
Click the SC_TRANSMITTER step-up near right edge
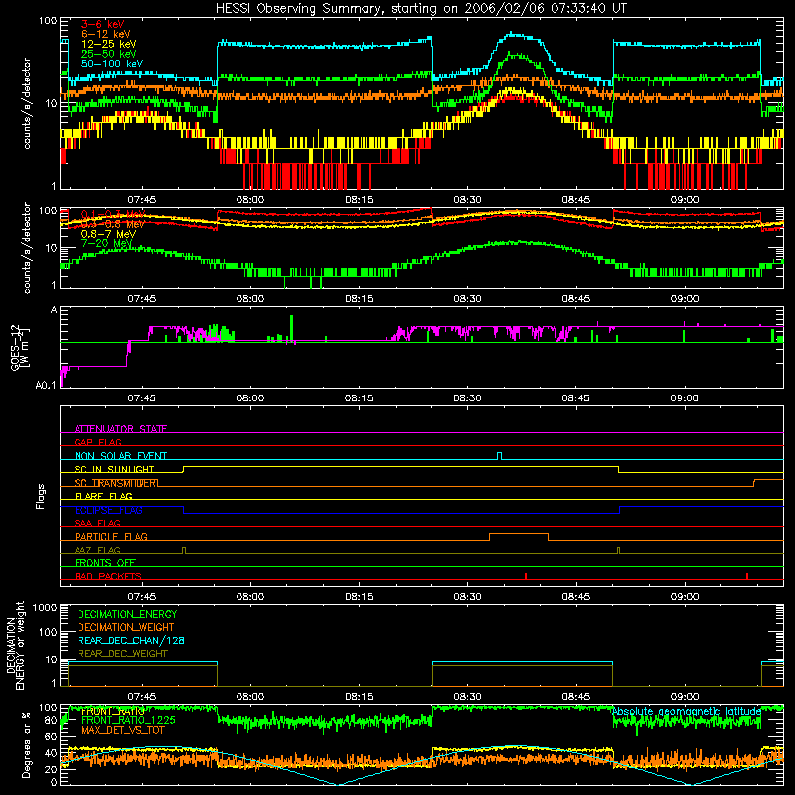point(754,483)
